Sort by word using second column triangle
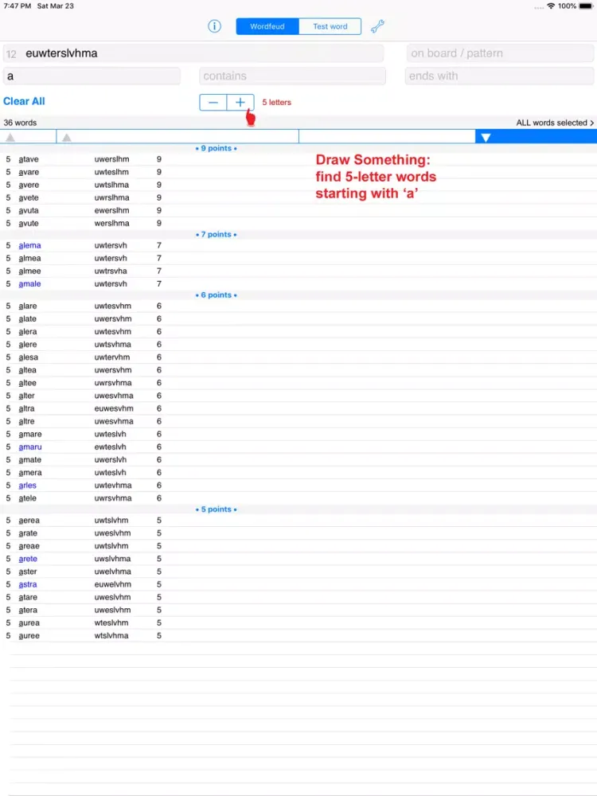The image size is (597, 796). pyautogui.click(x=67, y=138)
